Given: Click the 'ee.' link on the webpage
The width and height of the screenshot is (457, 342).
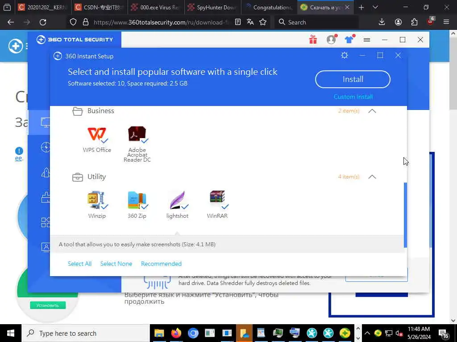Looking at the screenshot, I should point(19,158).
